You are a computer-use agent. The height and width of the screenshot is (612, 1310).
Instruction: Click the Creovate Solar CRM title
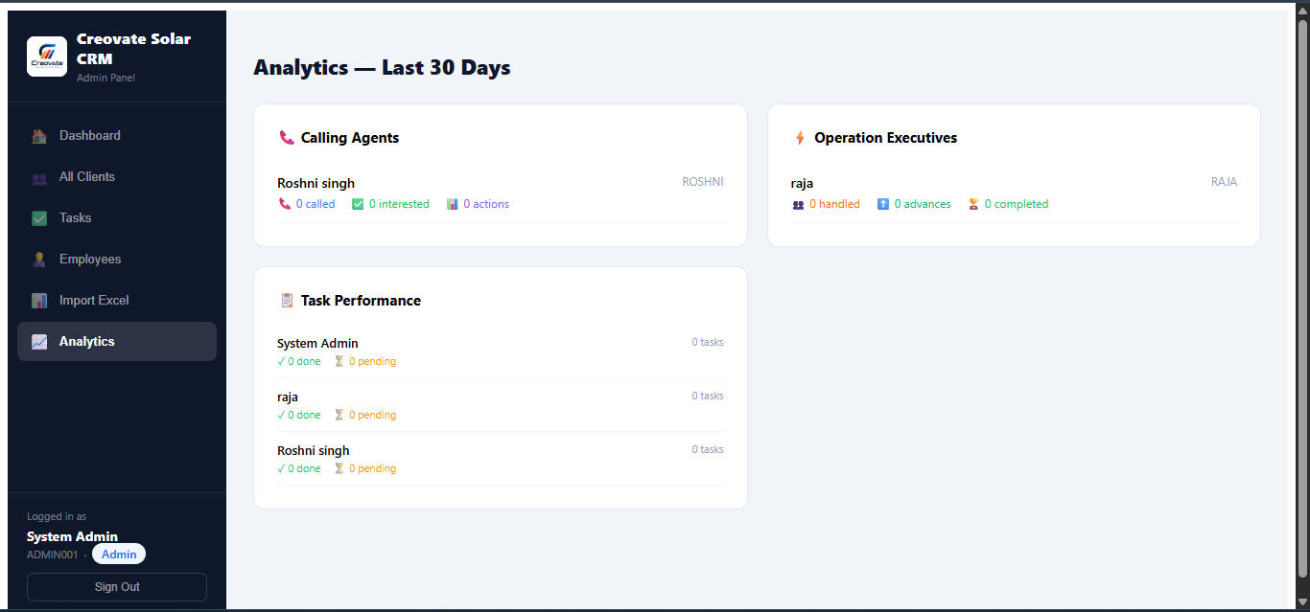point(133,49)
